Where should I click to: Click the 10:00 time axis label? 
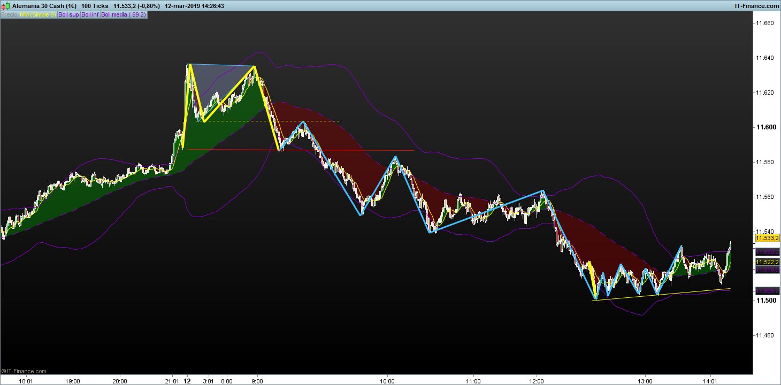click(387, 381)
